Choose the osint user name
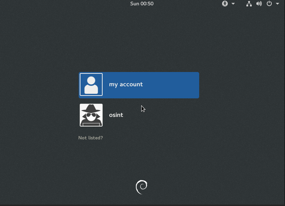The image size is (285, 206). pos(116,115)
